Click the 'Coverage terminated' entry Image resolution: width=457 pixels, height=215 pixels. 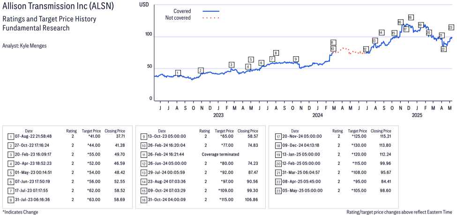[x=220, y=155]
